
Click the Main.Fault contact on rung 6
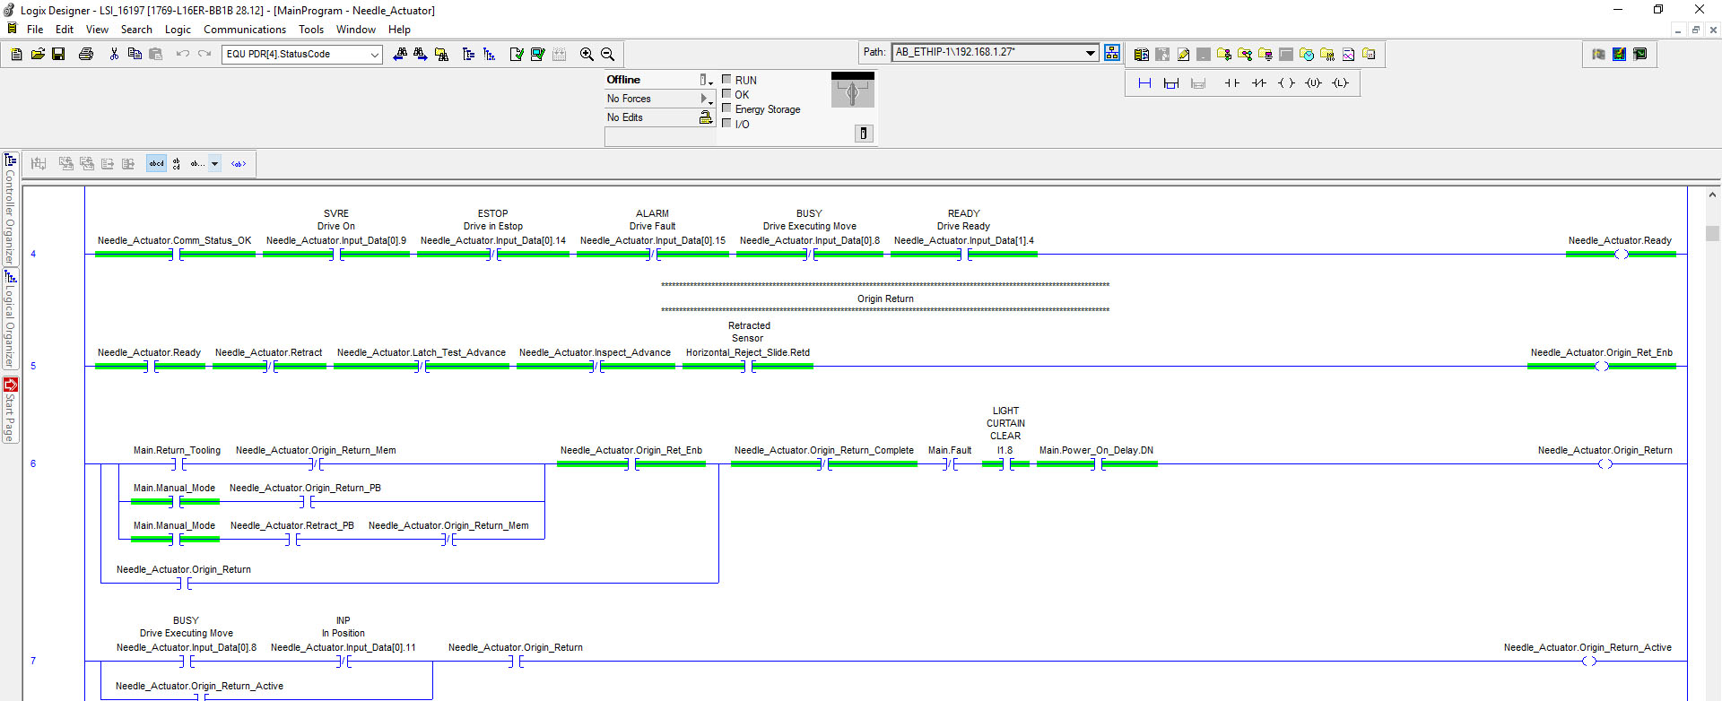pos(951,464)
